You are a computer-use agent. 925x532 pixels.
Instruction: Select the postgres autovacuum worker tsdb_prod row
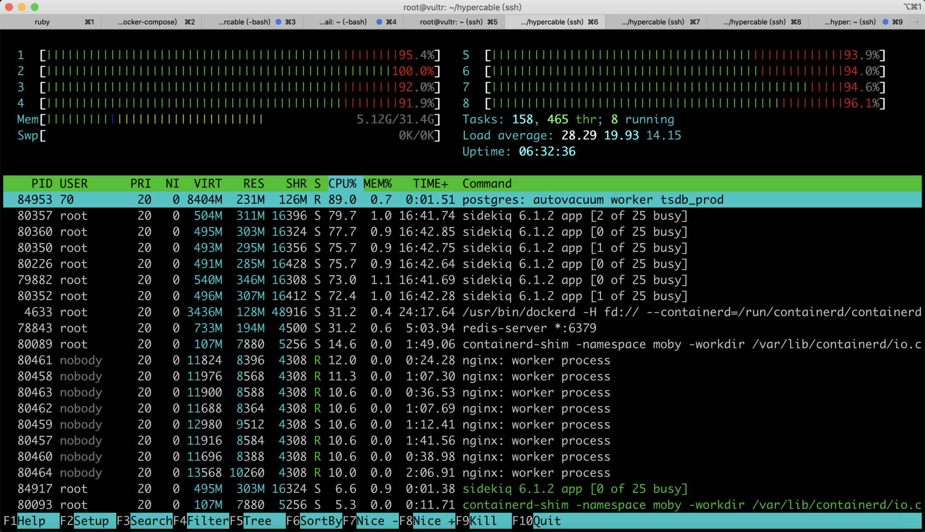tap(462, 199)
